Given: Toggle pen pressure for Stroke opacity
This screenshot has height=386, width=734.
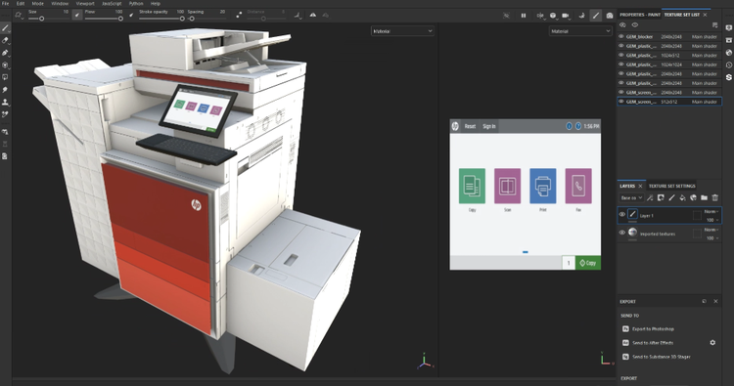Looking at the screenshot, I should pos(131,15).
